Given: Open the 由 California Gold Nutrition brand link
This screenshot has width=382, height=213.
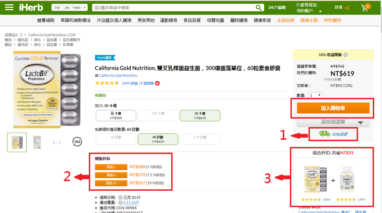Looking at the screenshot, I should [x=118, y=75].
